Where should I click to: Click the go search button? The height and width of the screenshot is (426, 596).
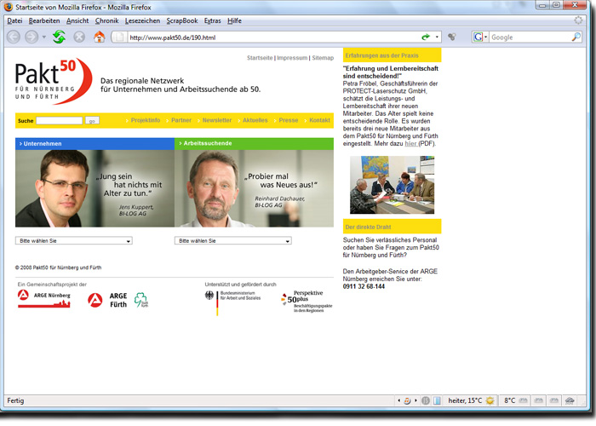tap(92, 121)
